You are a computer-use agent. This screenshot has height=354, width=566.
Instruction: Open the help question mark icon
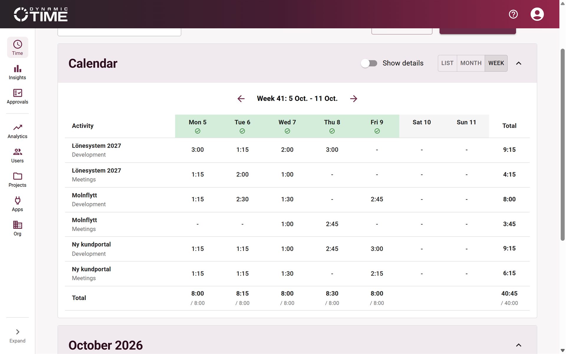pos(513,14)
